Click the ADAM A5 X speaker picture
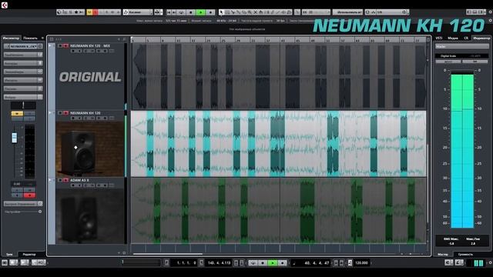Screen dimensions: 493x277 [90, 216]
